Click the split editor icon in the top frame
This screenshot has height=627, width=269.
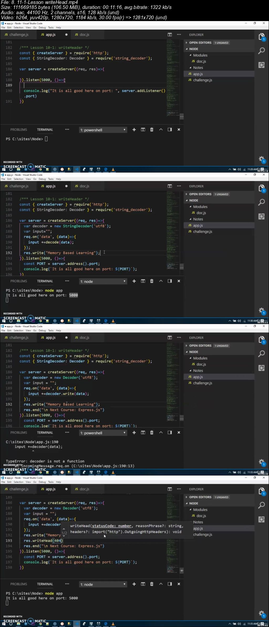point(170,35)
